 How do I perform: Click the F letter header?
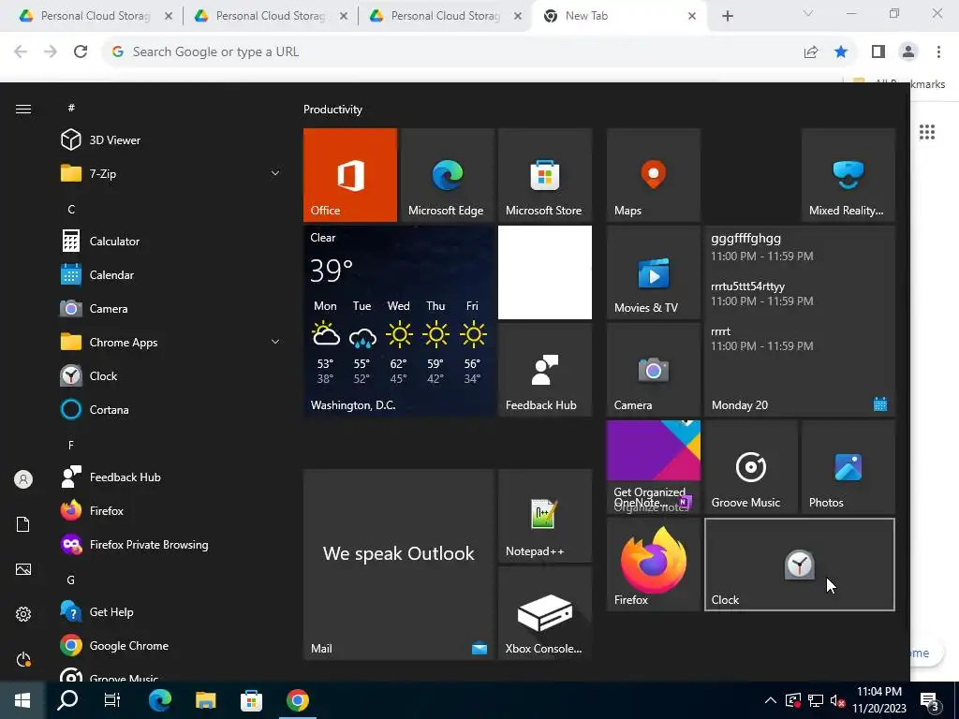(71, 445)
